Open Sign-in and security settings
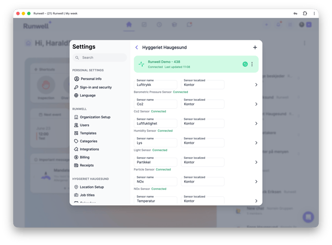The height and width of the screenshot is (245, 332). coord(93,87)
